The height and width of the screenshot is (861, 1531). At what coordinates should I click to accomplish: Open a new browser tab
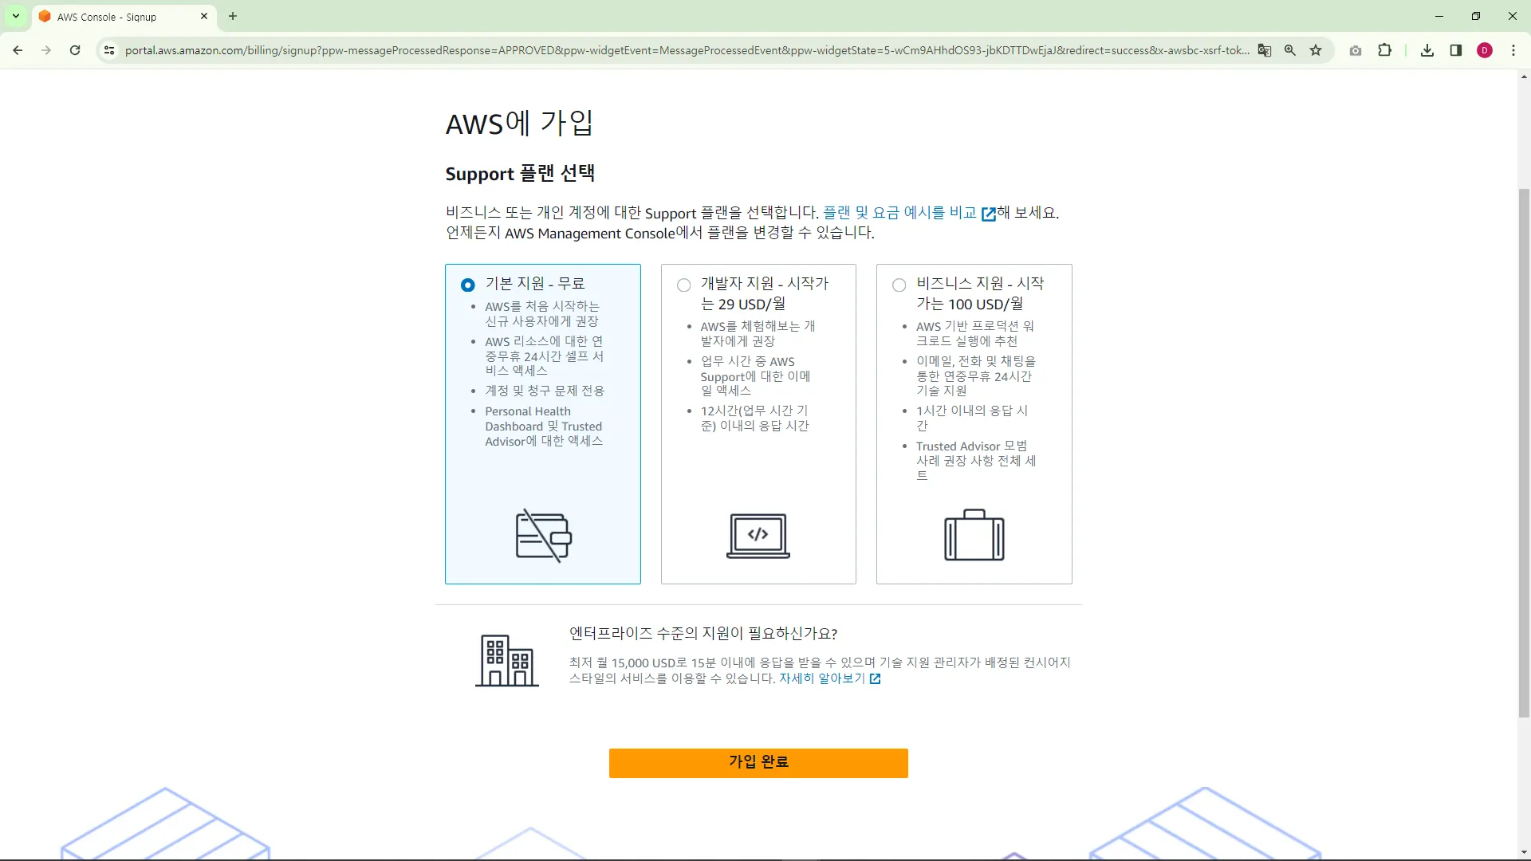(x=233, y=16)
